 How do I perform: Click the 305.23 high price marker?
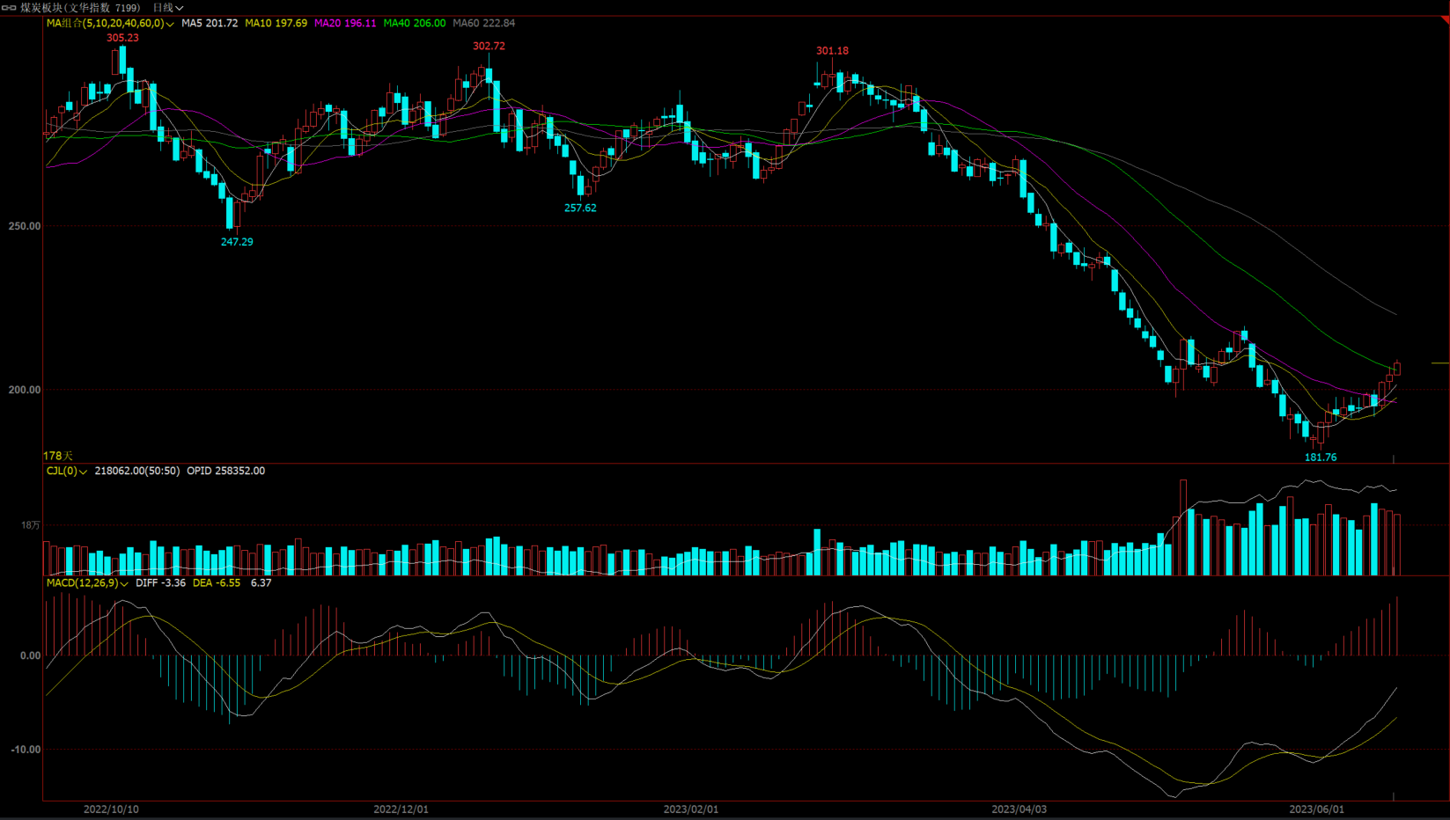coord(122,38)
